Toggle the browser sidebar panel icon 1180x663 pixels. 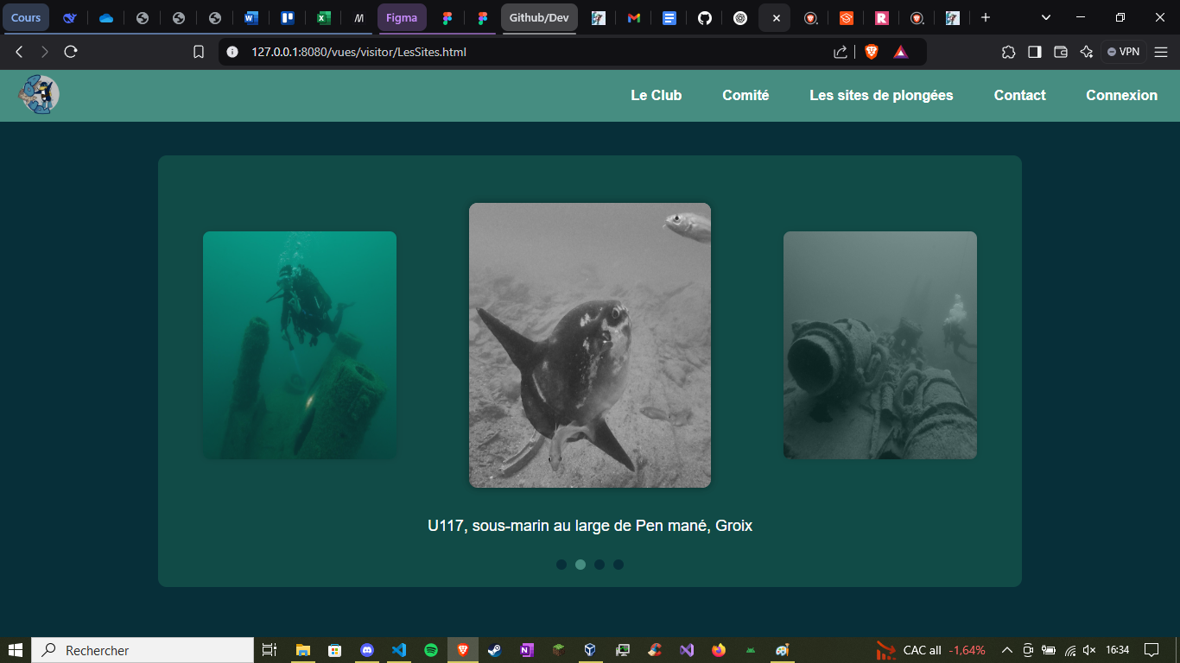(x=1034, y=51)
